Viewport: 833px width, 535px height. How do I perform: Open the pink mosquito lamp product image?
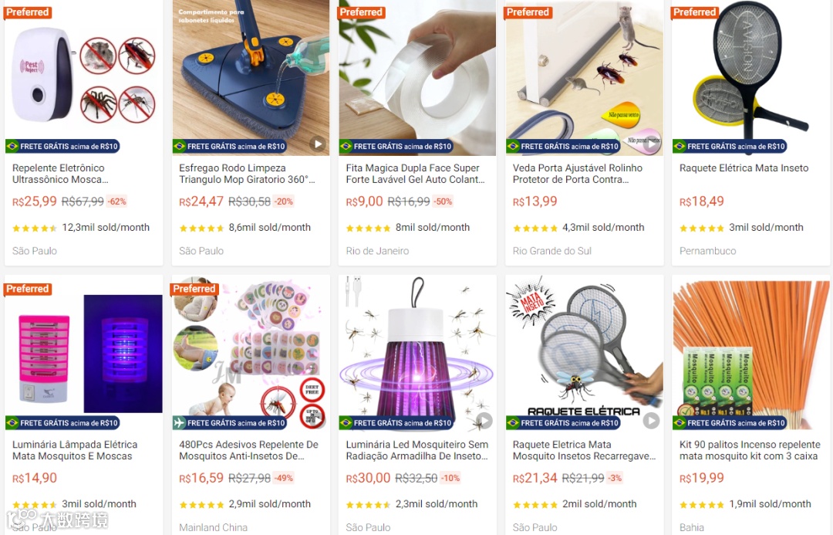(x=84, y=353)
